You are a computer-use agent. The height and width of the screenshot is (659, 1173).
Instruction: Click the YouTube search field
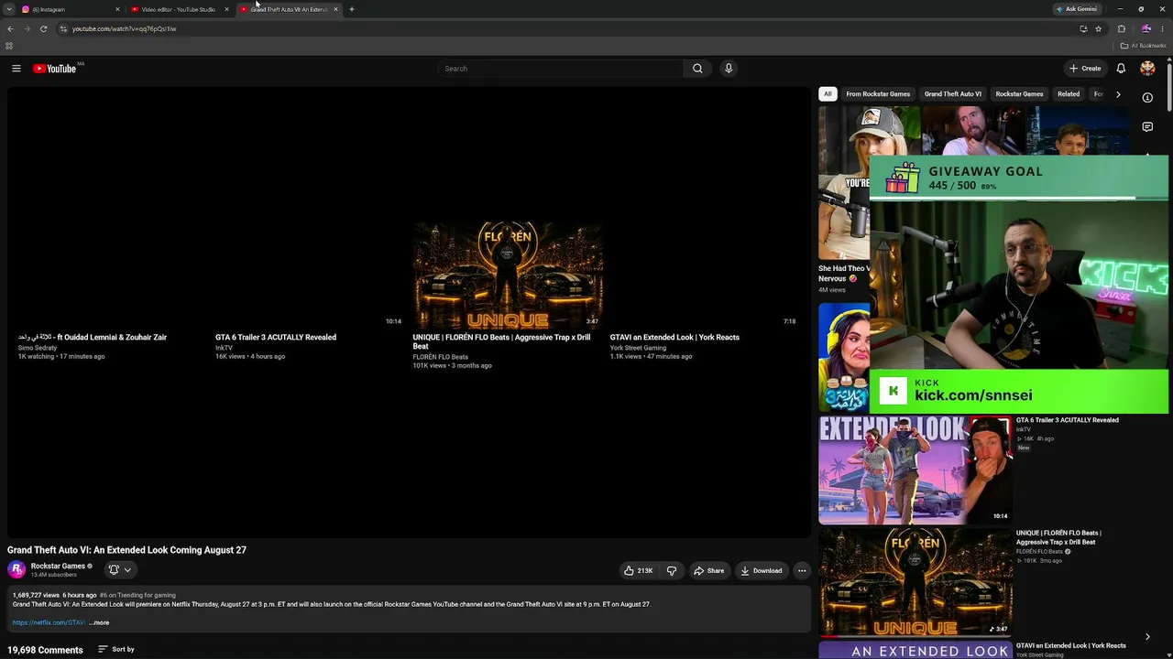pos(560,69)
